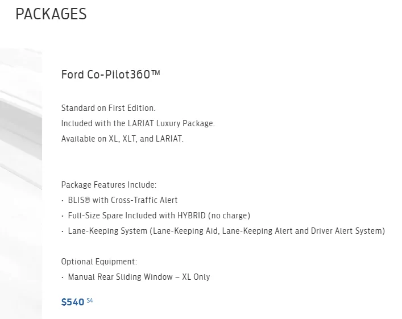Click the Optional Equipment label
Image resolution: width=402 pixels, height=319 pixels.
pyautogui.click(x=99, y=262)
